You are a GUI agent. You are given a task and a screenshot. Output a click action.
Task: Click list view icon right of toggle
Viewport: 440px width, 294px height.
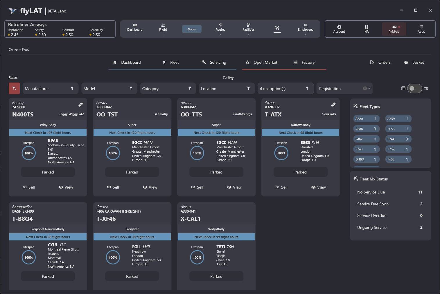426,88
